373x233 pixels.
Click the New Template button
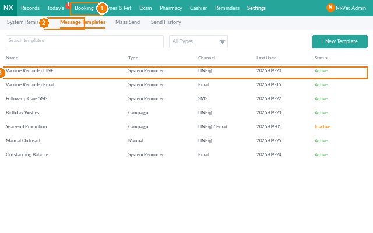pyautogui.click(x=339, y=41)
